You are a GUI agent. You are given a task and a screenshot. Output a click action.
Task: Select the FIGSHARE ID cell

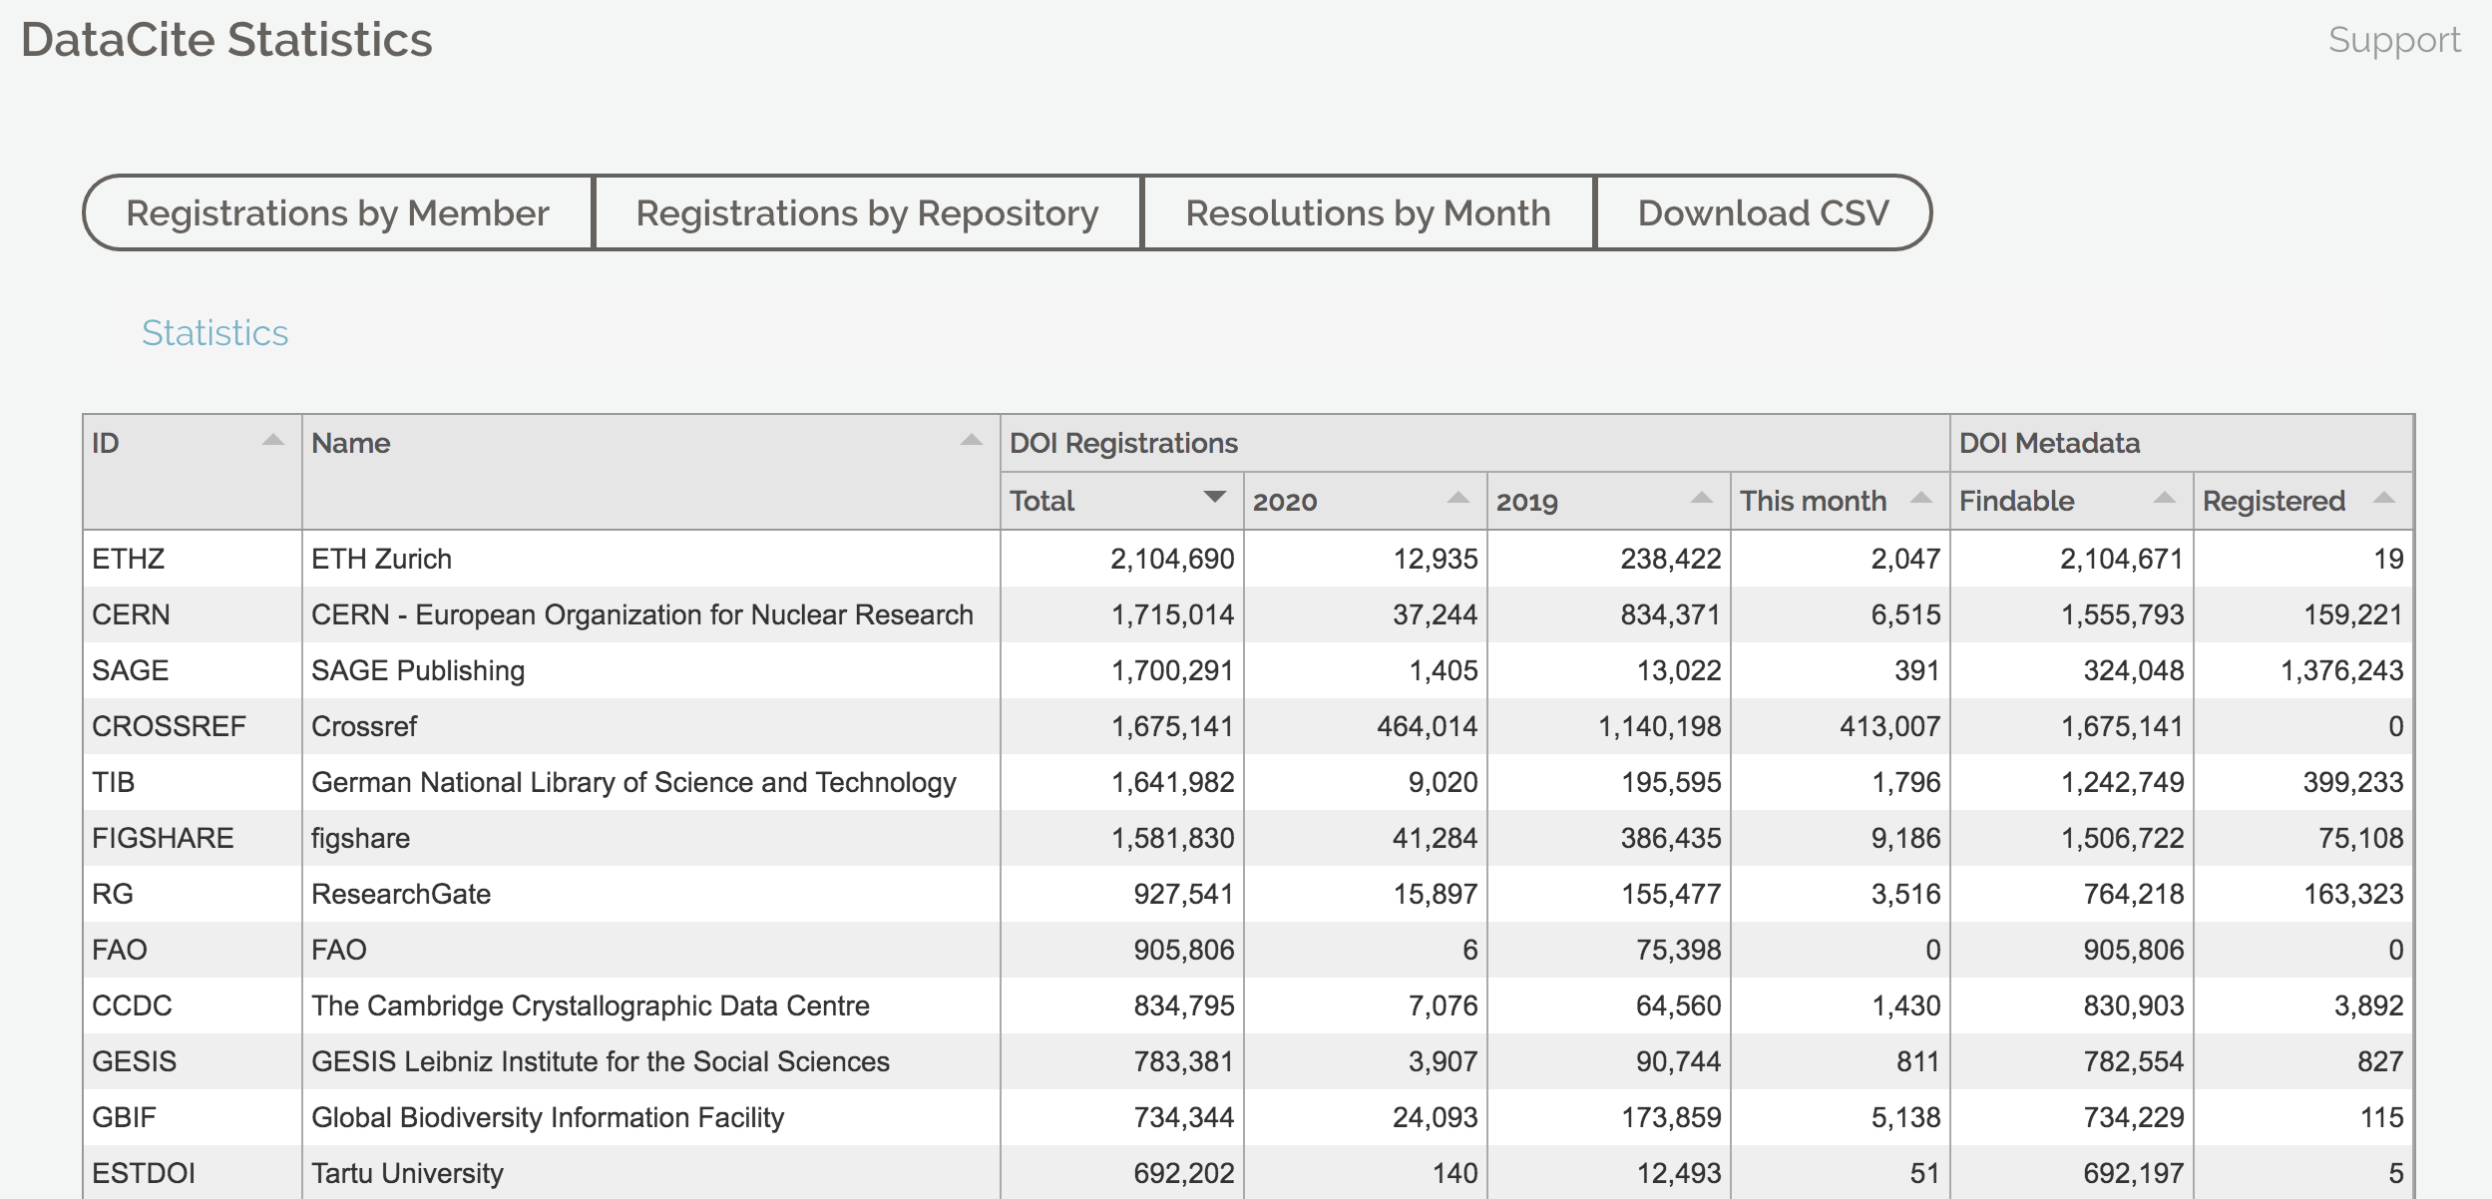[193, 838]
